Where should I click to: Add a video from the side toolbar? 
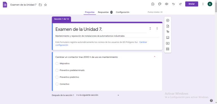168,43
